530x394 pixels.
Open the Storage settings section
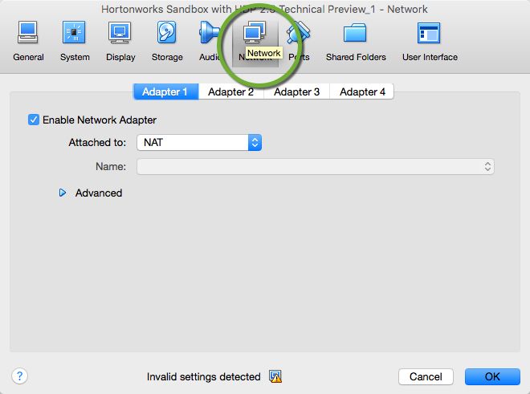click(x=167, y=41)
